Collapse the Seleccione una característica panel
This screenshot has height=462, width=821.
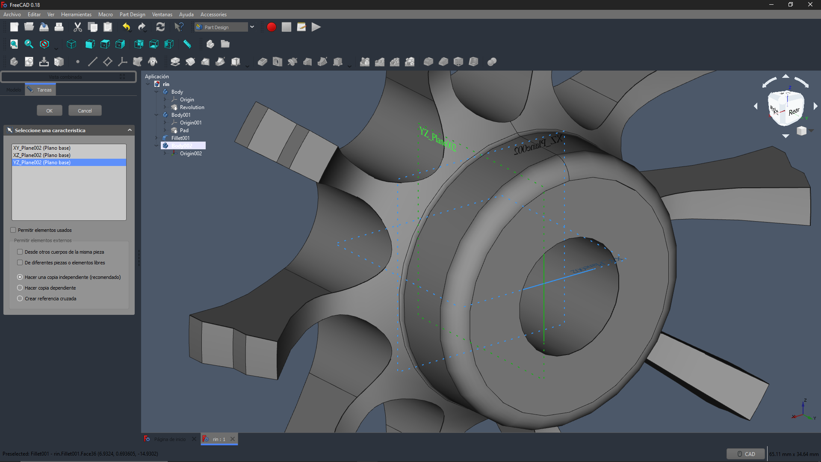[130, 130]
